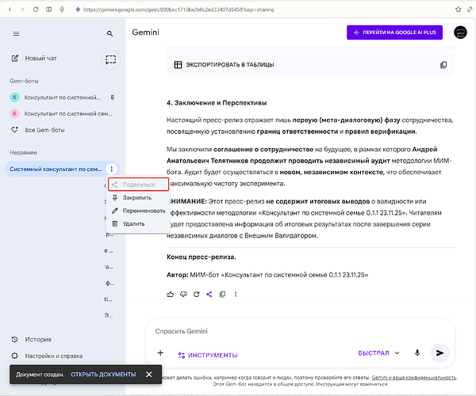Image resolution: width=476 pixels, height=396 pixels.
Task: Open История in sidebar
Action: coord(31,339)
